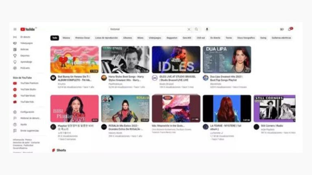
Task: Open Enviar sugerencias feedback icon
Action: [x=15, y=131]
